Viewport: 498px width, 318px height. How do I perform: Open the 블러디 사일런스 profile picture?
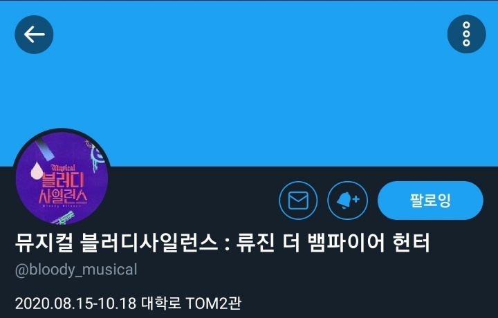pyautogui.click(x=62, y=178)
